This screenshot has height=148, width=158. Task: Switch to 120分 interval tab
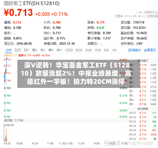tap(69, 50)
